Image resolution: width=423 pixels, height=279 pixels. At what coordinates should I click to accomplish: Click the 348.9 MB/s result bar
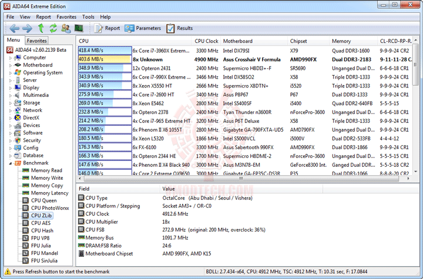pyautogui.click(x=105, y=68)
